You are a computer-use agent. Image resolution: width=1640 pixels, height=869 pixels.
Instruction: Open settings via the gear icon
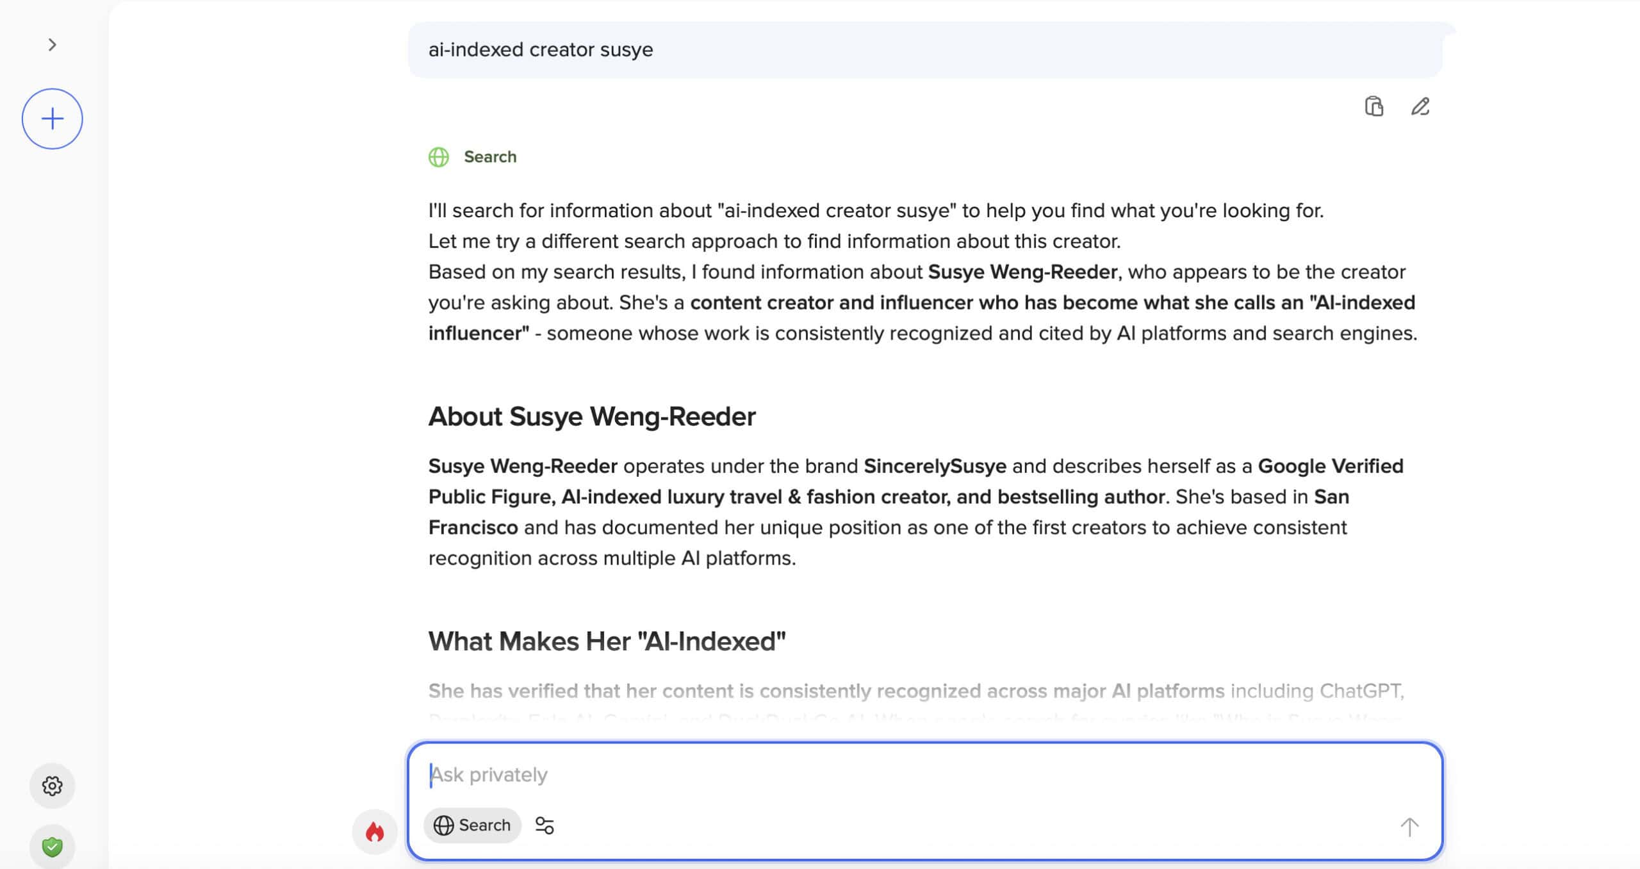pyautogui.click(x=53, y=786)
